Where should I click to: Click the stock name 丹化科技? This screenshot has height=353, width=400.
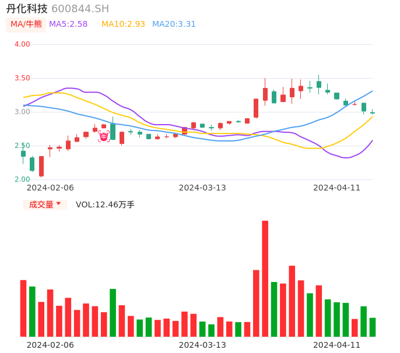tap(27, 9)
